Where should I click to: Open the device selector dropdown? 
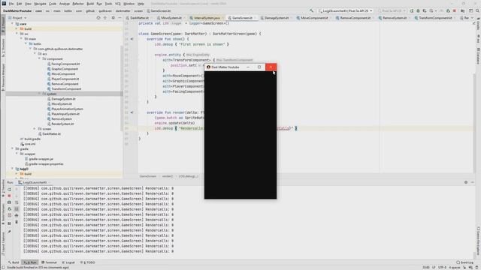coord(392,10)
